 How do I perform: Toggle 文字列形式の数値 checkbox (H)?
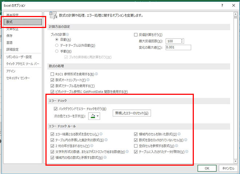tap(52, 152)
